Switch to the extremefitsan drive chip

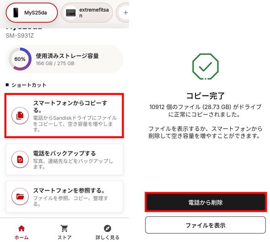pyautogui.click(x=87, y=13)
